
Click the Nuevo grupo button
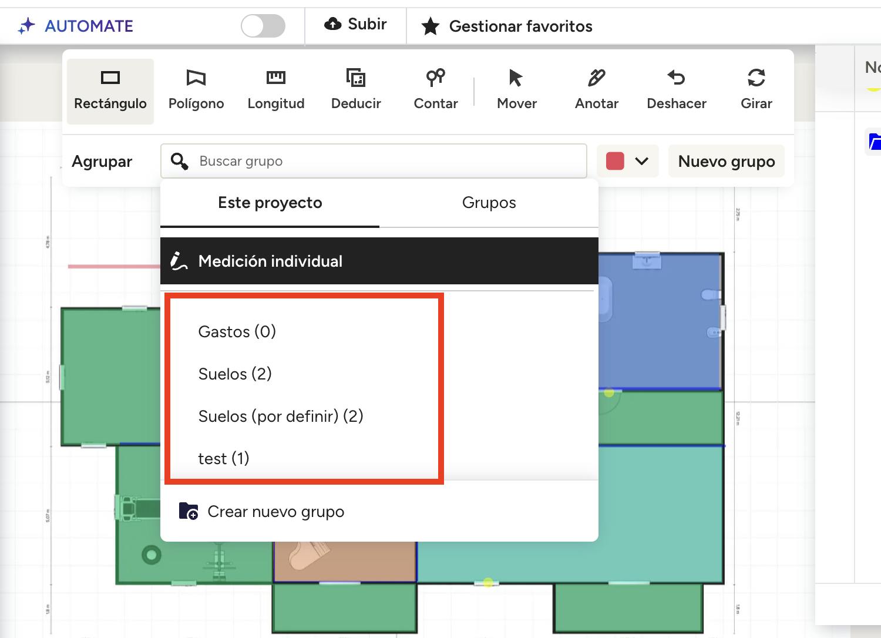pyautogui.click(x=726, y=161)
